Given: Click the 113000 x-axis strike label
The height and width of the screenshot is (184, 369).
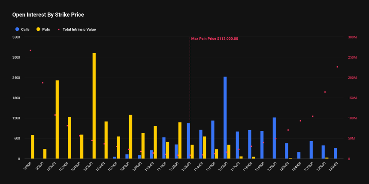Looking at the screenshot, I should (x=186, y=166).
